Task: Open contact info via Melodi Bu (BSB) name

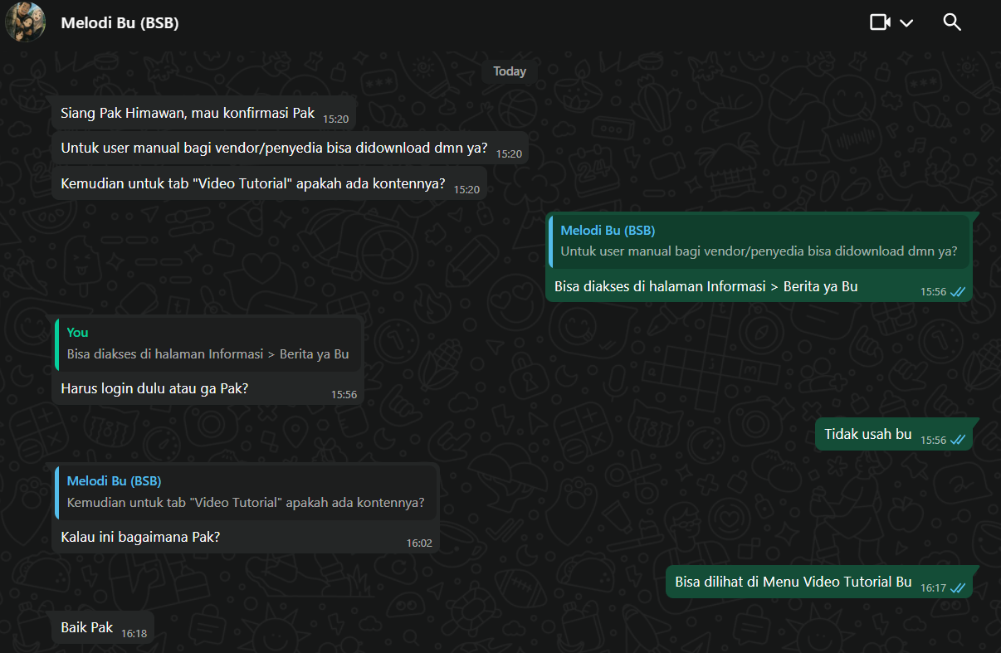Action: (120, 23)
